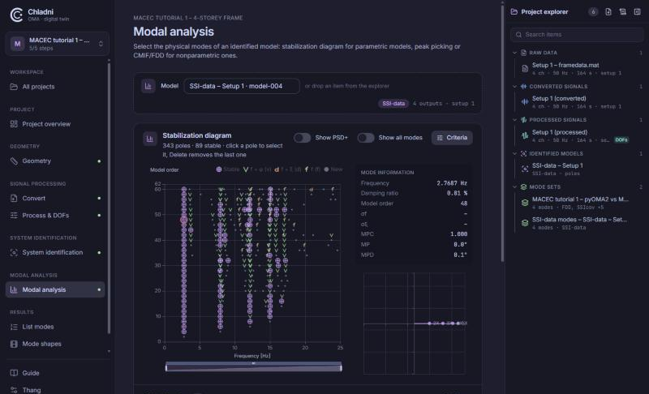Viewport: 649px width, 394px height.
Task: Toggle the Show all modes switch
Action: [366, 138]
